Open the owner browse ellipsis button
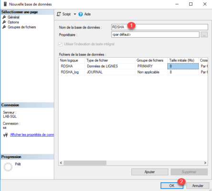The width and height of the screenshot is (212, 191). [204, 34]
